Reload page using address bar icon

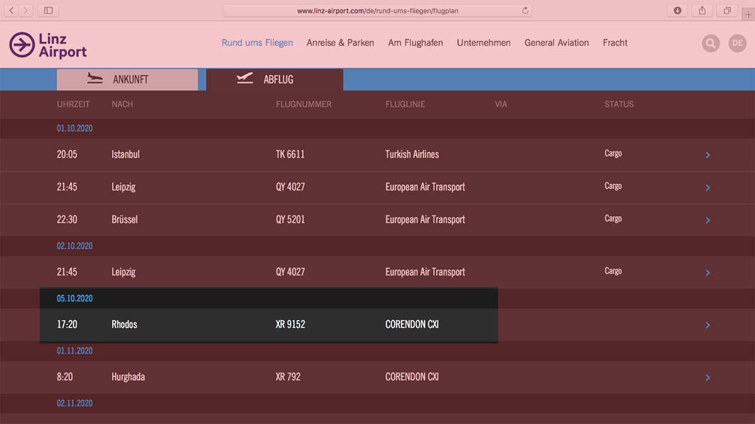tap(525, 11)
